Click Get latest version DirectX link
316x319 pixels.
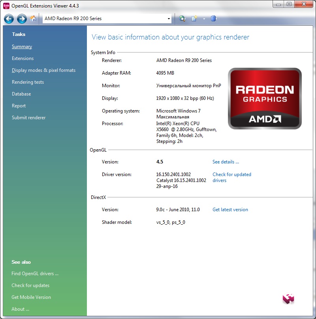[230, 210]
